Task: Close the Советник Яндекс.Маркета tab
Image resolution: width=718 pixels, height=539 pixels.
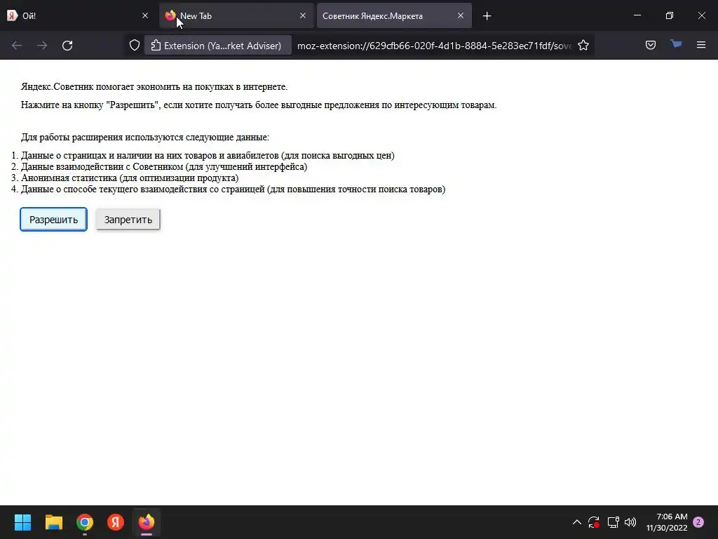Action: coord(461,15)
